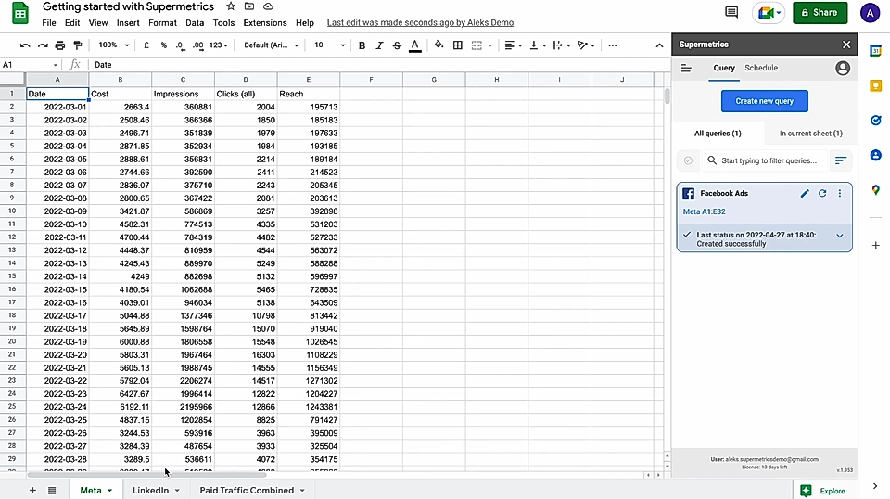Switch to Schedule tab in Supermetrics
Viewport: 890px width, 499px height.
click(x=761, y=68)
